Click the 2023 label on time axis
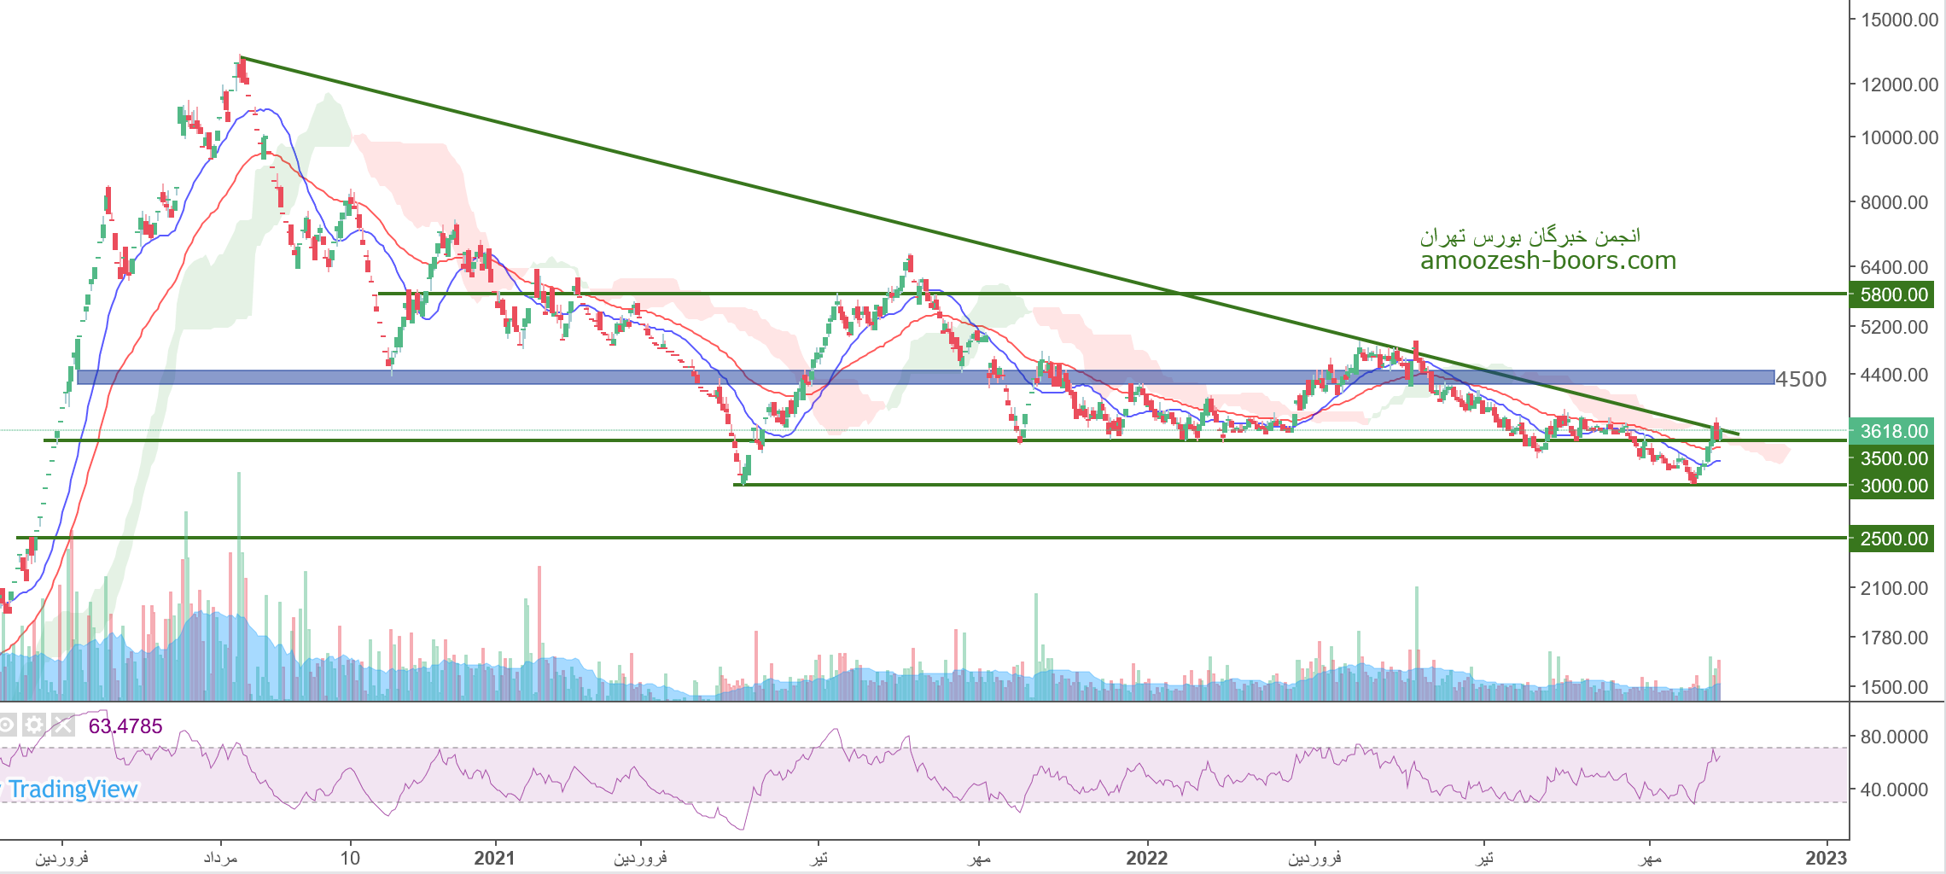This screenshot has height=874, width=1946. tap(1826, 858)
